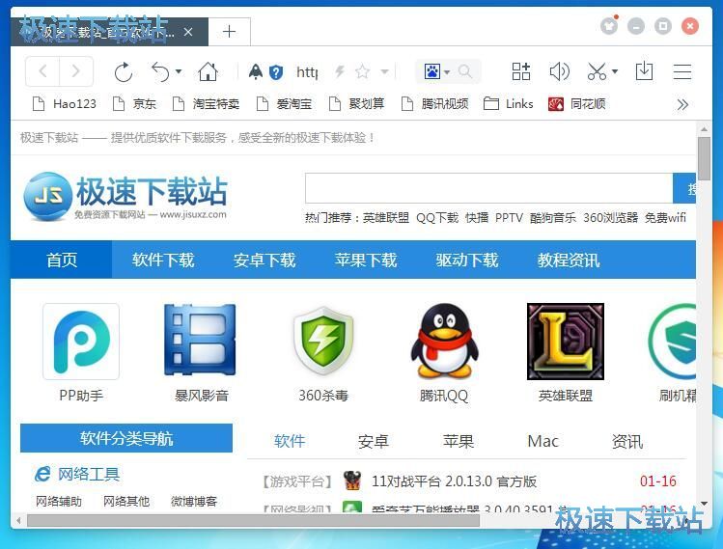
Task: Go forward to the next page
Action: pos(76,71)
